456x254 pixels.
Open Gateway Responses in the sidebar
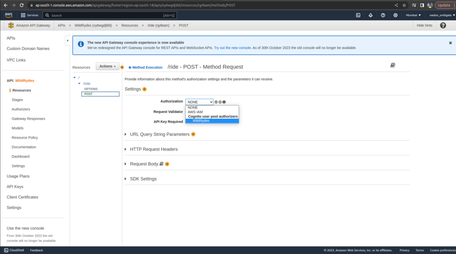(x=28, y=119)
